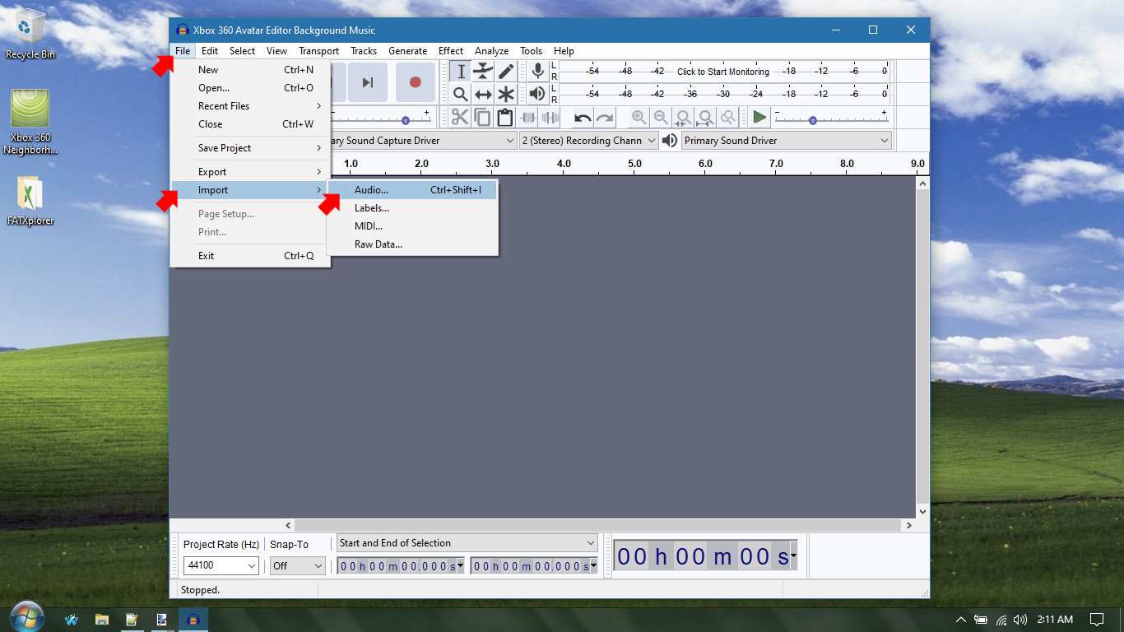
Task: Open the Analyze menu
Action: (492, 51)
